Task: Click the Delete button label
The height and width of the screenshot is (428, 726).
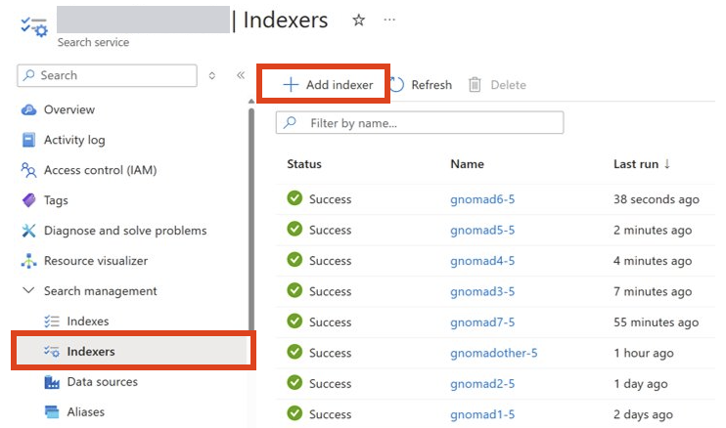Action: (509, 85)
